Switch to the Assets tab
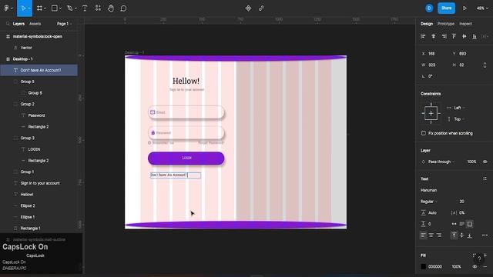This screenshot has height=277, width=493. pyautogui.click(x=35, y=24)
